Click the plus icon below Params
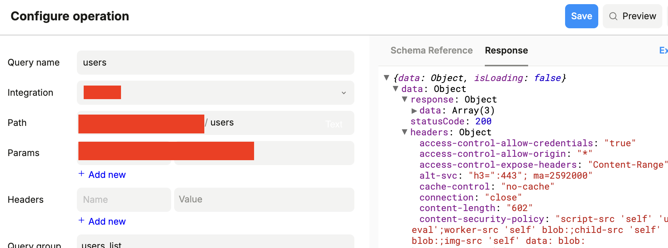This screenshot has height=248, width=668. [81, 174]
